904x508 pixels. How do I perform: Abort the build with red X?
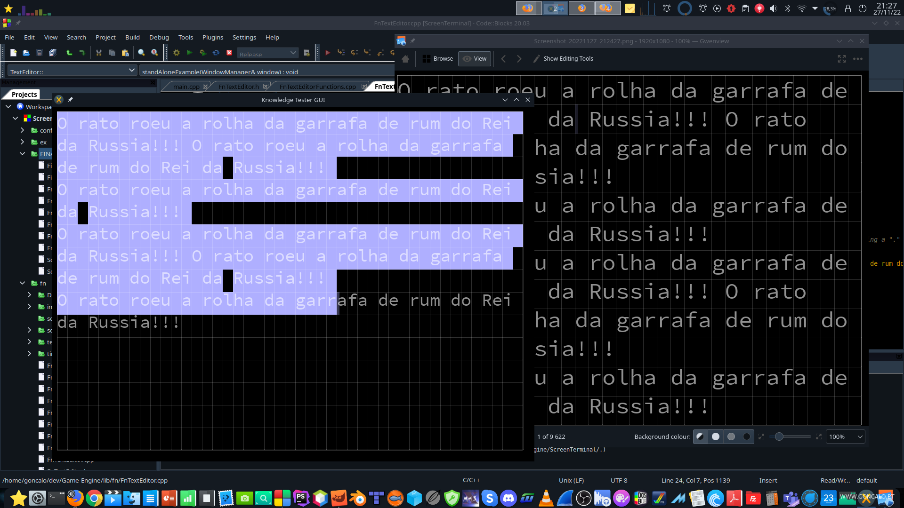click(x=229, y=53)
